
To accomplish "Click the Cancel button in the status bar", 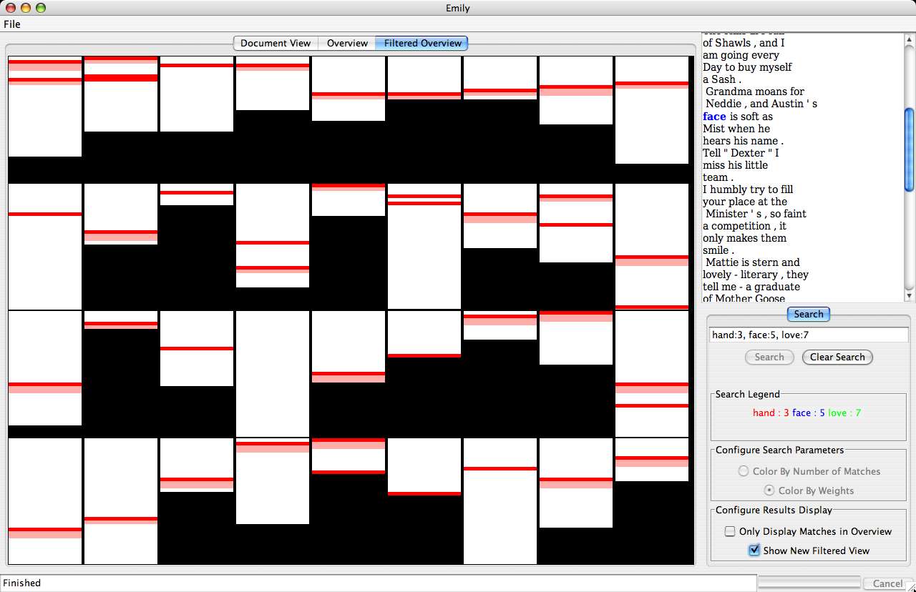I will [x=887, y=583].
